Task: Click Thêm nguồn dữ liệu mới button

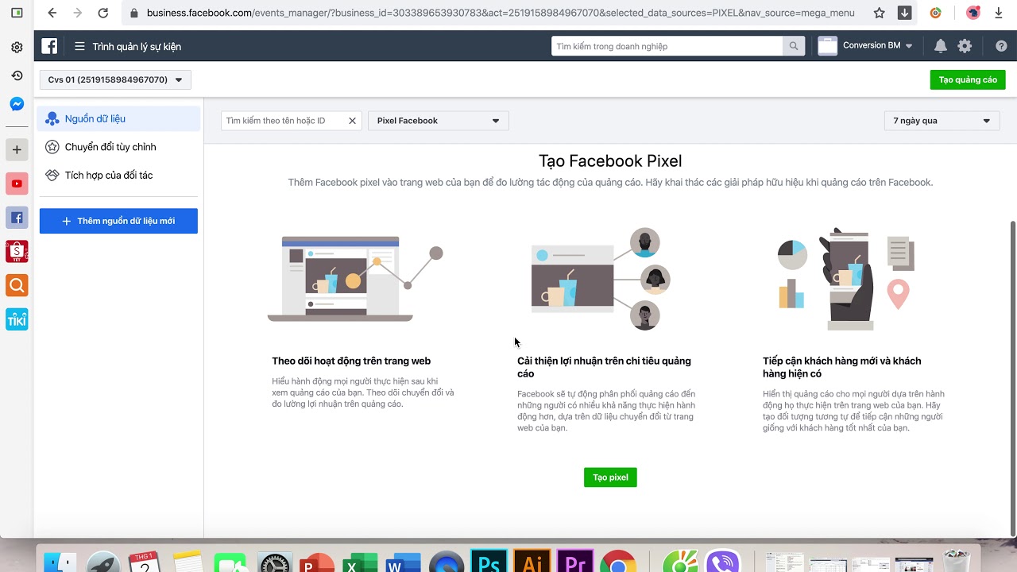Action: [118, 221]
